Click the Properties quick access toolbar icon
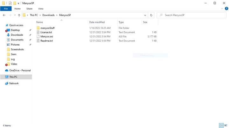 click(x=10, y=3)
